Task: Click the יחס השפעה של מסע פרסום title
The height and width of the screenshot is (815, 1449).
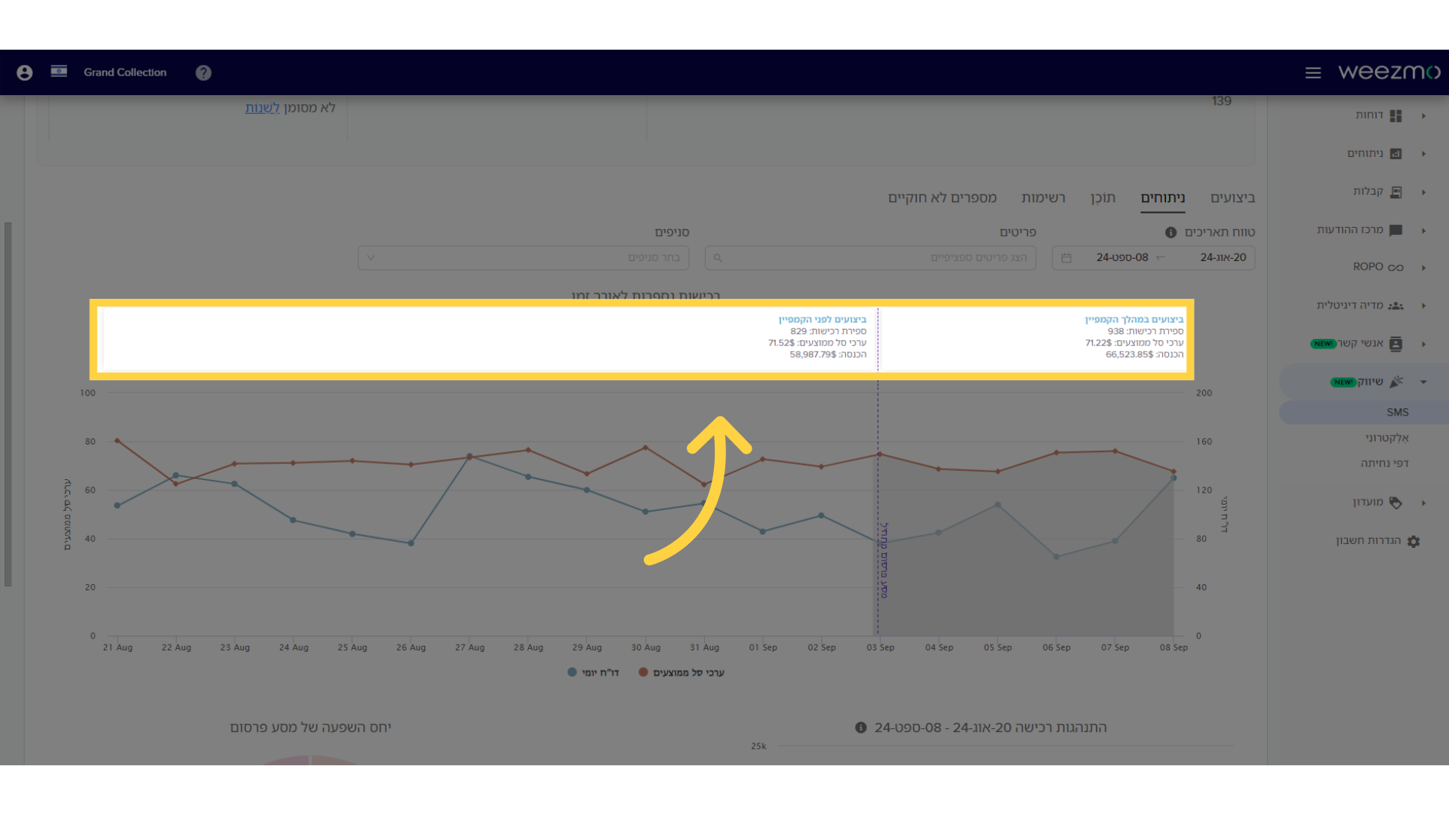Action: 310,727
